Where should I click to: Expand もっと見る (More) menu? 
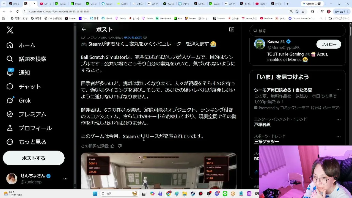coord(26,142)
